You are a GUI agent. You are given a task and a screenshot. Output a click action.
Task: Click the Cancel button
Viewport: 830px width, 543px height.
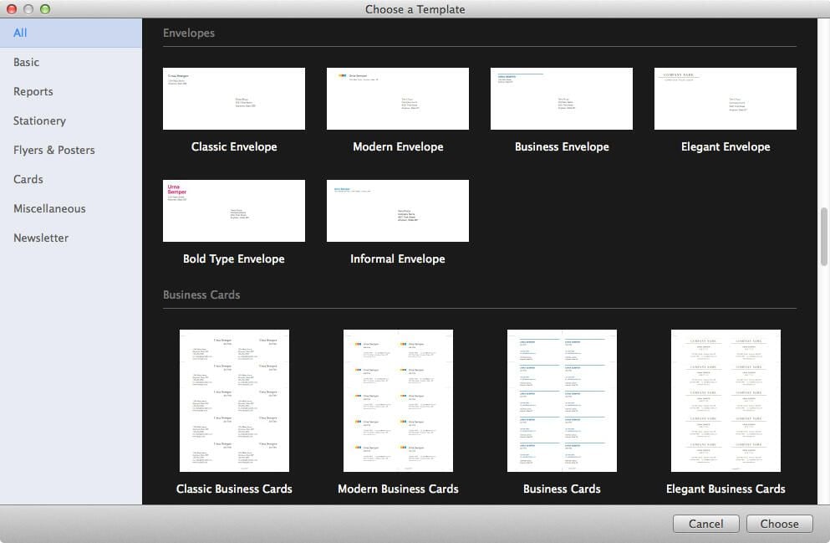point(705,524)
